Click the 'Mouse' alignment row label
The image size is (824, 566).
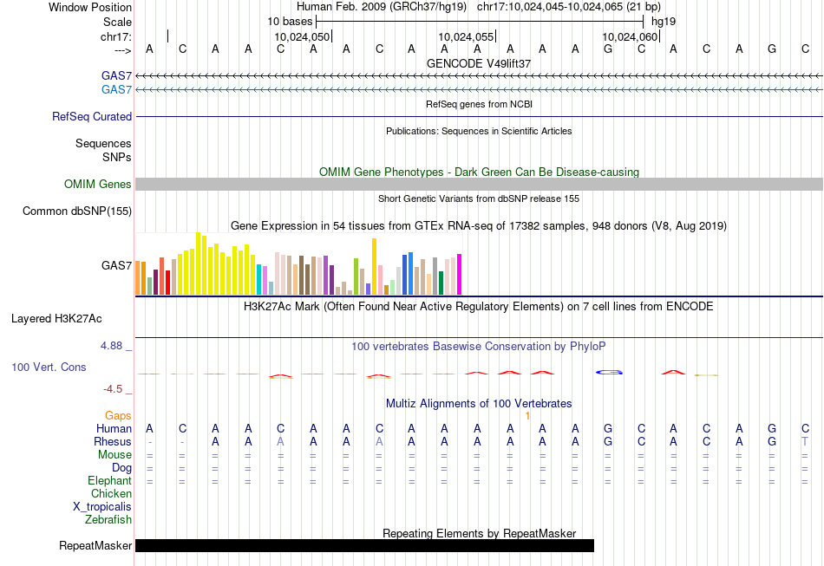pyautogui.click(x=114, y=455)
